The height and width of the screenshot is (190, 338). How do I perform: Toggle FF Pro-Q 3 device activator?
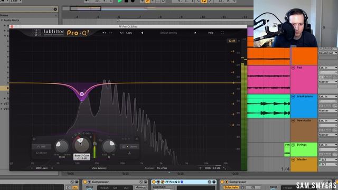tap(154, 182)
